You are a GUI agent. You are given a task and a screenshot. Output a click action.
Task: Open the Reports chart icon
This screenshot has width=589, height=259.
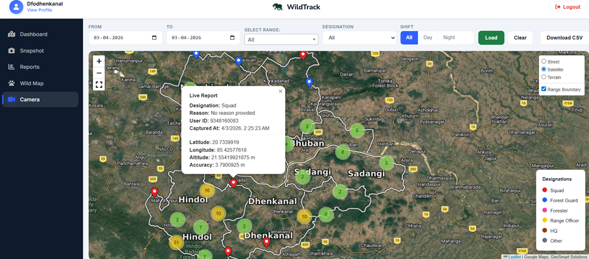pos(11,67)
